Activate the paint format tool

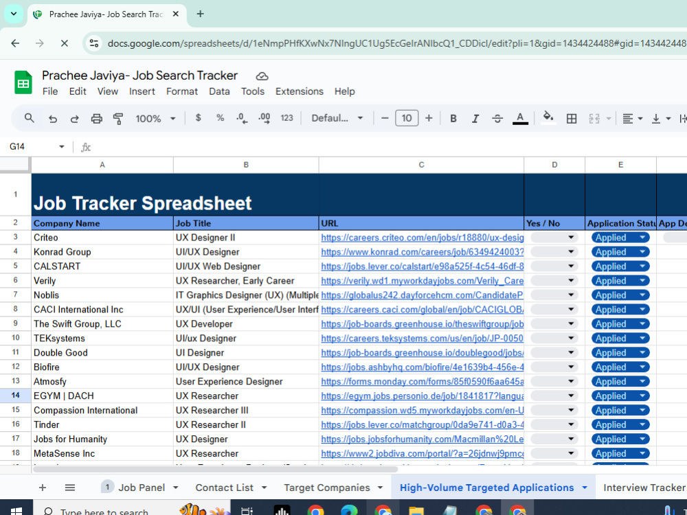118,119
